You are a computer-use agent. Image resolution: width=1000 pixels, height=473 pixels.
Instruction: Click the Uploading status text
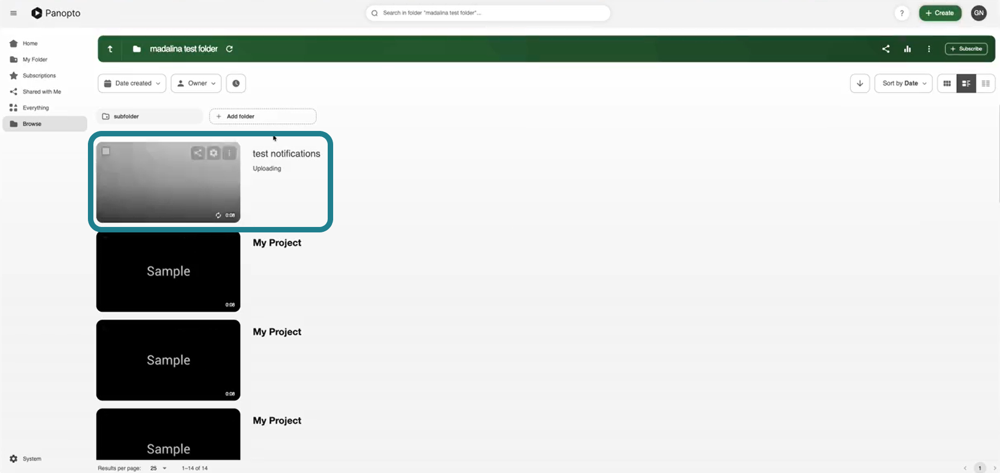(267, 169)
